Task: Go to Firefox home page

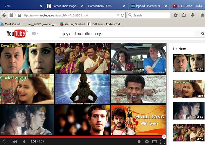Action: tap(202, 15)
